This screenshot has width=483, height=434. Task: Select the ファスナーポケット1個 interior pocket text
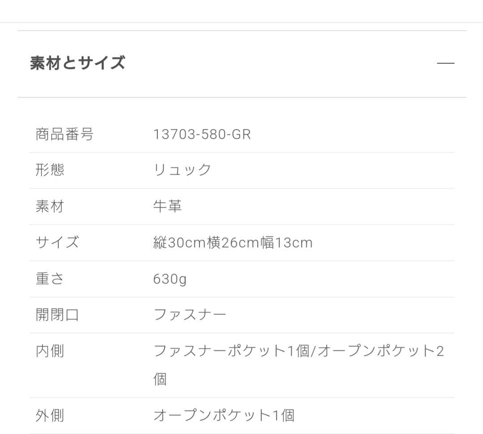coord(232,351)
